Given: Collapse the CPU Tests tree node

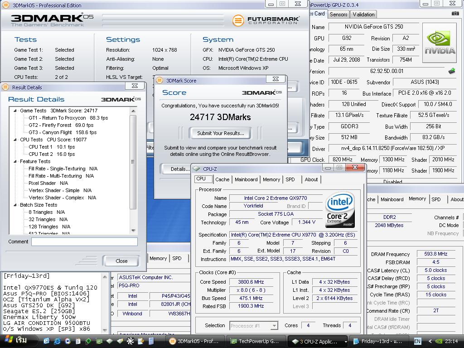Looking at the screenshot, I should (15, 140).
